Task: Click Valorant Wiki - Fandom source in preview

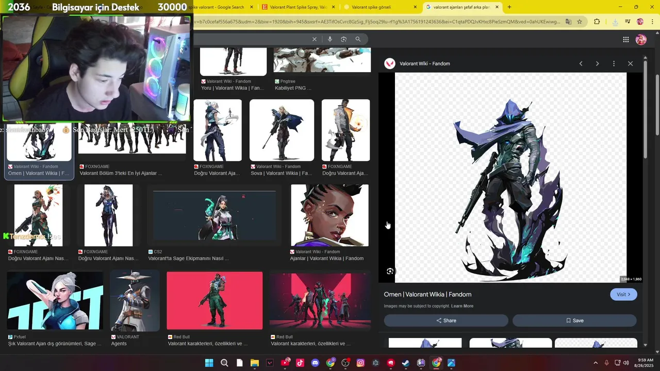Action: [425, 63]
